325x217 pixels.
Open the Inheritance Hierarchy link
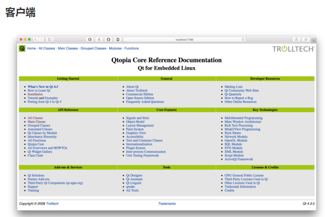(42, 137)
